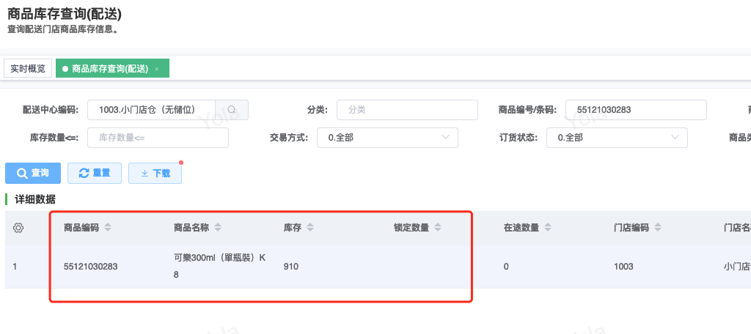The image size is (751, 334).
Task: Sort by 在途数量 column arrows
Action: point(547,228)
